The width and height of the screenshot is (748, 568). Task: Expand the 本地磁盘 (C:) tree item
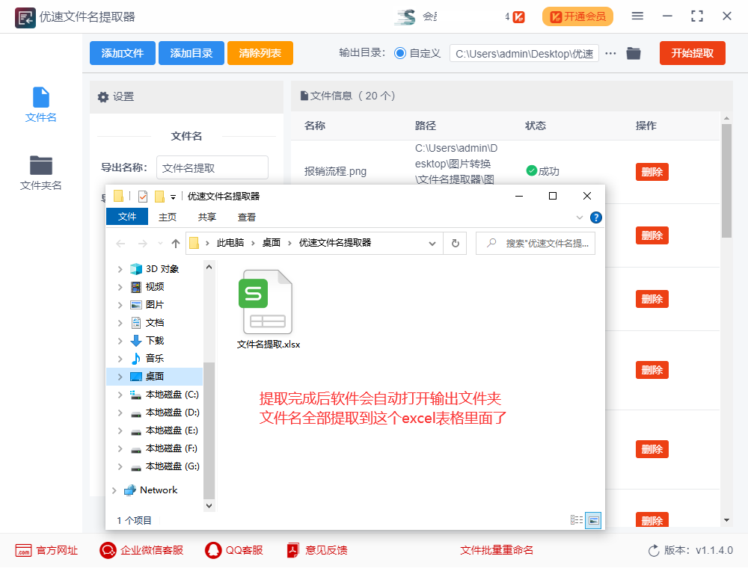click(x=120, y=394)
